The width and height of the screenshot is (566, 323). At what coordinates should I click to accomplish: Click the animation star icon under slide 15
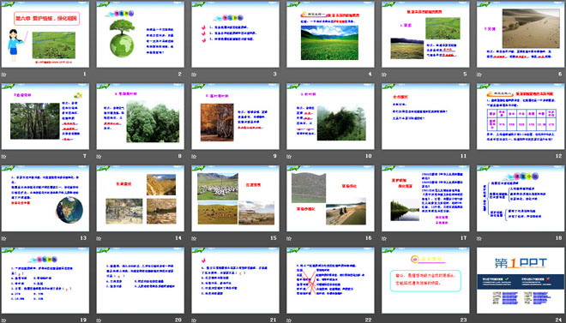(194, 238)
